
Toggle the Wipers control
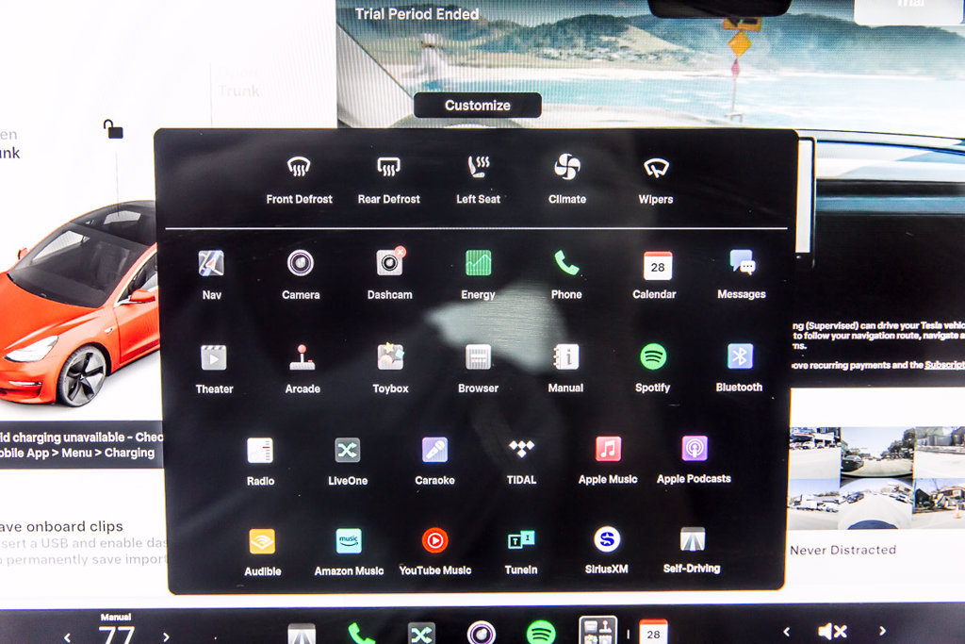[x=656, y=167]
